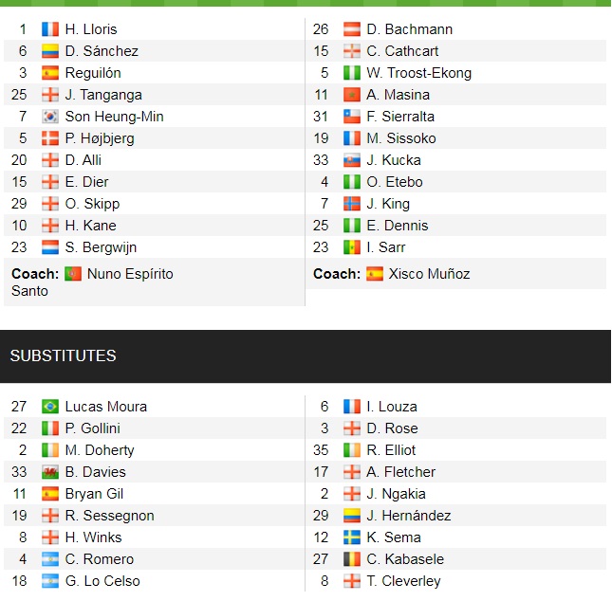Open substitute R. Sessegnon link

(x=110, y=516)
